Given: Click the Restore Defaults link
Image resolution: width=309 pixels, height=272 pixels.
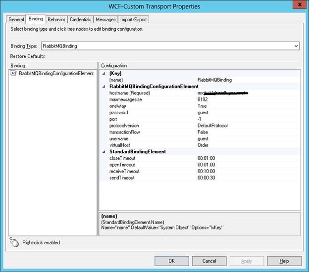Looking at the screenshot, I should pyautogui.click(x=27, y=56).
